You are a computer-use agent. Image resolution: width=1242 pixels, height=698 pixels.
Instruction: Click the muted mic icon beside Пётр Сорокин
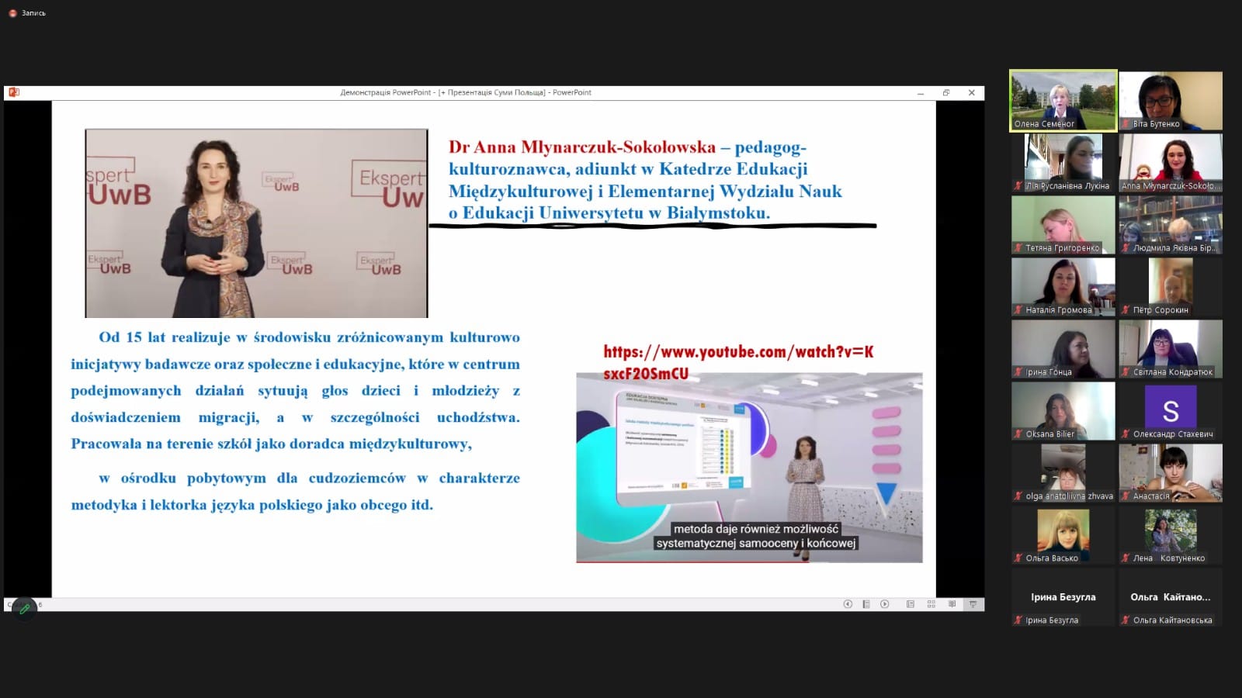pos(1126,310)
